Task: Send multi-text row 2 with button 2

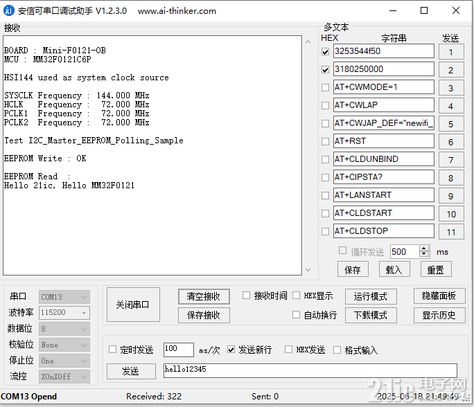Action: (x=451, y=70)
